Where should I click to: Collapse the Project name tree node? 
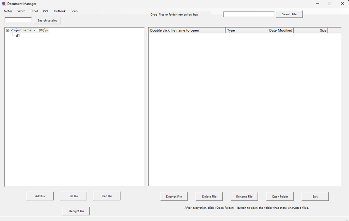coord(8,30)
